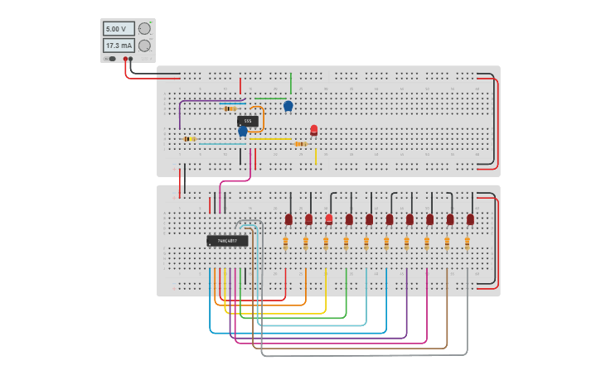Select the blue capacitor above the 555
Viewport: 601px width, 375px height.
[x=288, y=107]
